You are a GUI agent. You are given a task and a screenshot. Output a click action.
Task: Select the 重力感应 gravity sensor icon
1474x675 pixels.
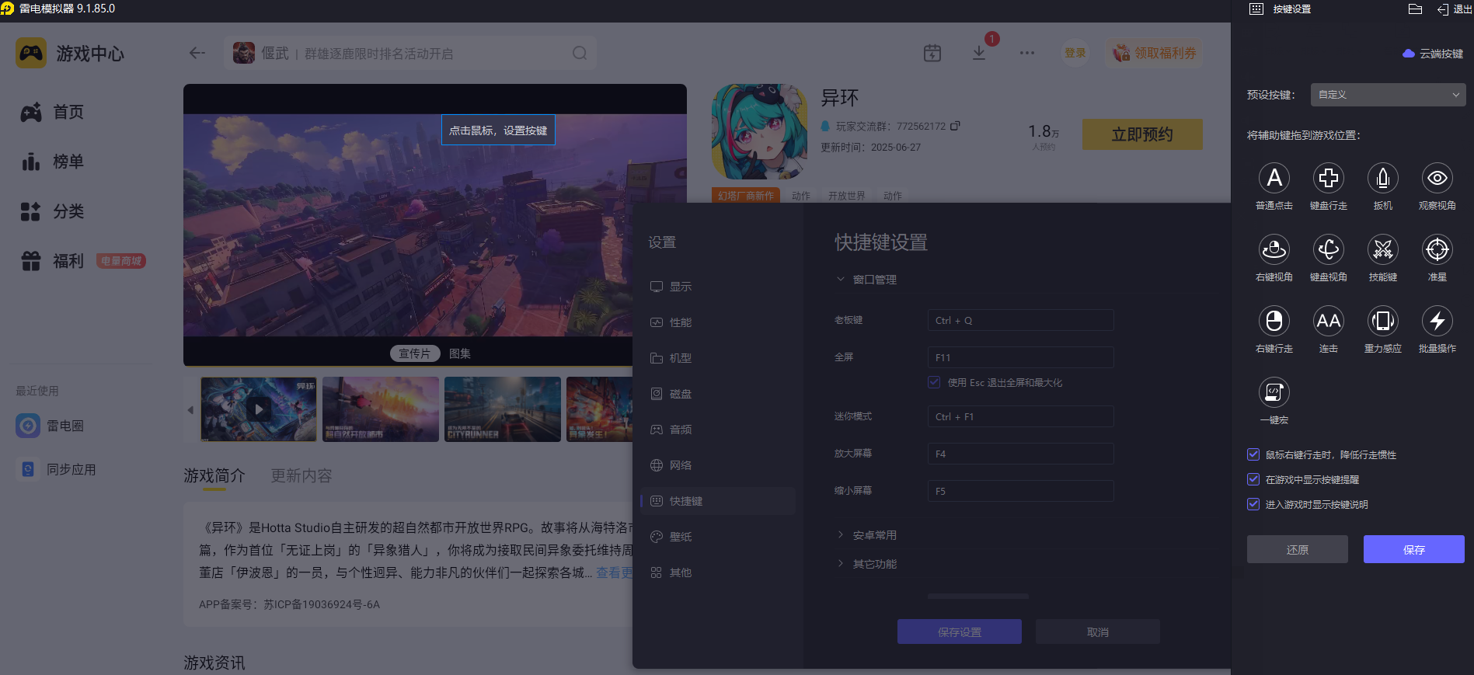1383,321
